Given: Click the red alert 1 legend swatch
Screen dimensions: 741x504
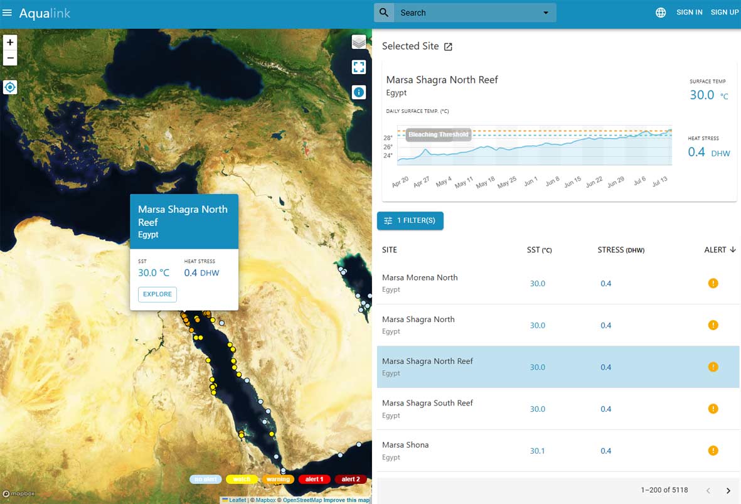Looking at the screenshot, I should 314,480.
